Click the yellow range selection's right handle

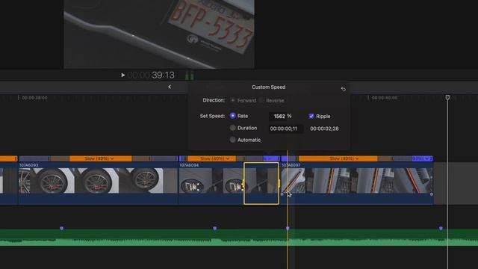tap(279, 183)
